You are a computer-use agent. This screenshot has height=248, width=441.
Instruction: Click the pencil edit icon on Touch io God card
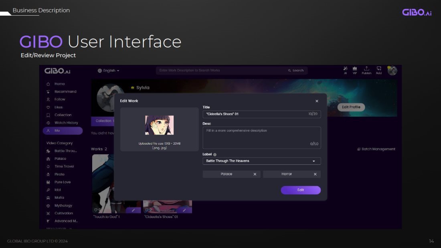point(134,210)
